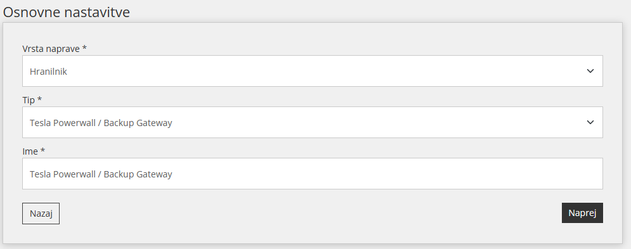Image resolution: width=631 pixels, height=249 pixels.
Task: Click the empty middle area of Vrsta naprave selector
Action: [x=322, y=71]
